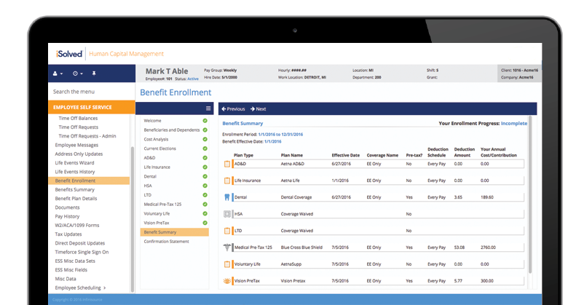584x305 pixels.
Task: Click the Life Insurance plan clipboard icon
Action: pos(226,181)
